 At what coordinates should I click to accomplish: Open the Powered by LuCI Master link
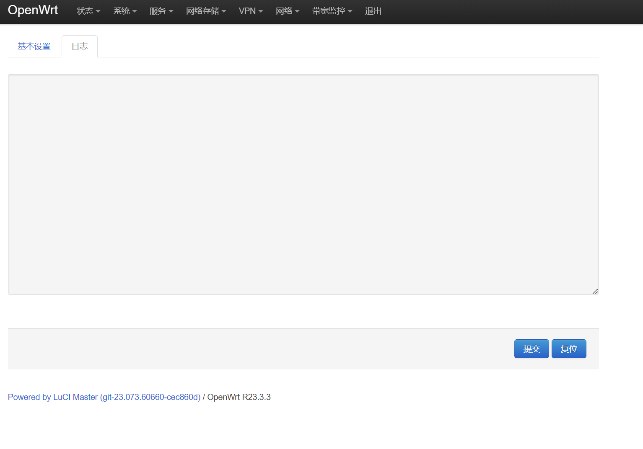104,397
